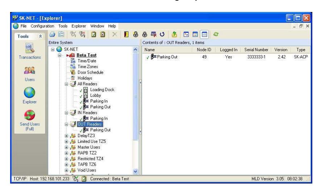Select Time Zones in the tree
321x194 pixels.
tap(88, 67)
